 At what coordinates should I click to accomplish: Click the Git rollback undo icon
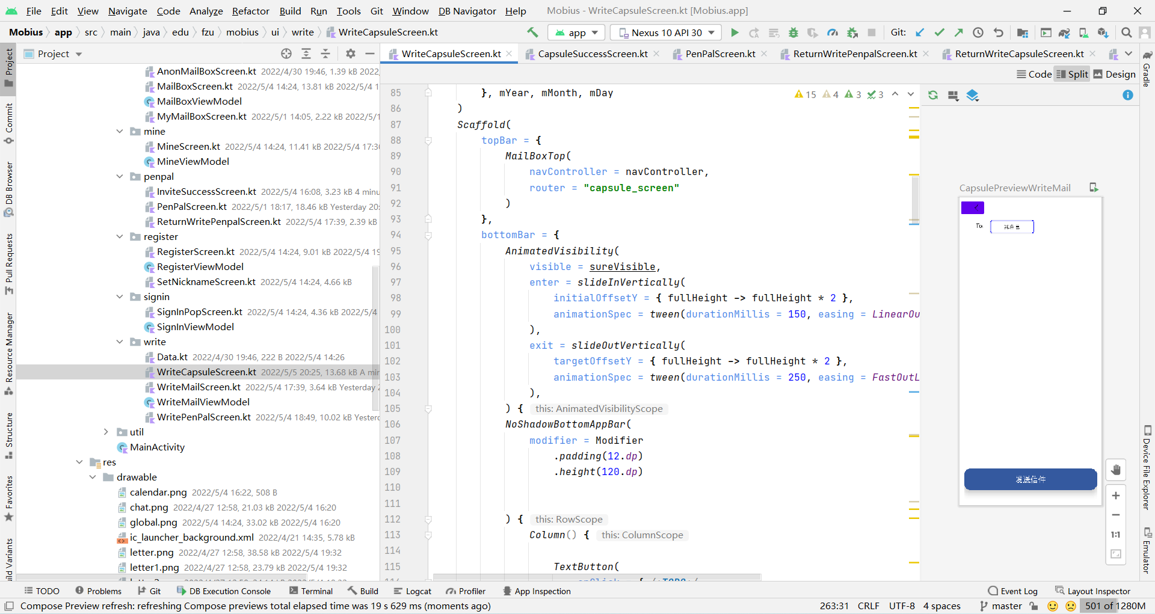999,32
